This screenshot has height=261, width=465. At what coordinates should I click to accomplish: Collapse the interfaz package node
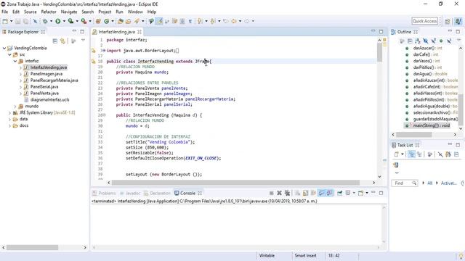(x=15, y=61)
